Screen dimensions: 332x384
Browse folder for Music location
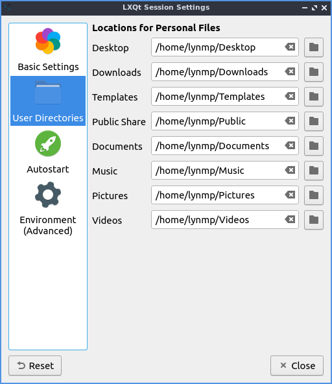(314, 171)
